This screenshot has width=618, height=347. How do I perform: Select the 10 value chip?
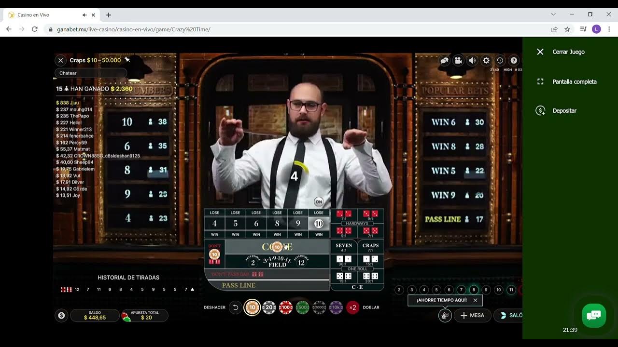(252, 307)
